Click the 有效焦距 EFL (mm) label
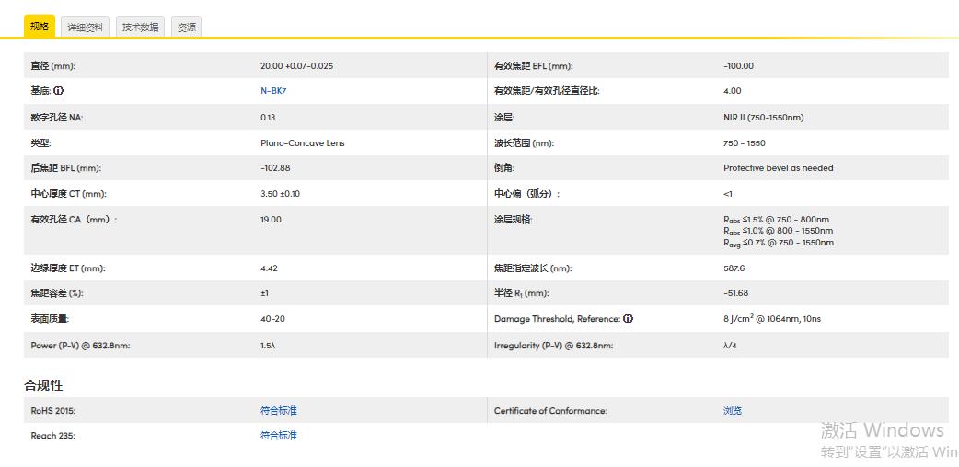 [533, 66]
